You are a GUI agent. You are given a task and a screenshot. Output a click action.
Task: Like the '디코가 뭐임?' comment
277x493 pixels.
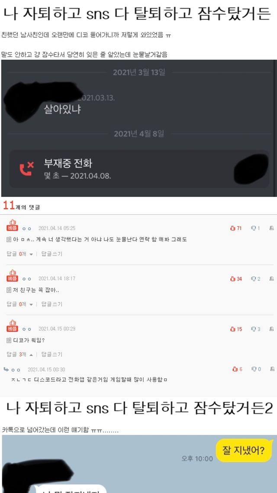(236, 329)
